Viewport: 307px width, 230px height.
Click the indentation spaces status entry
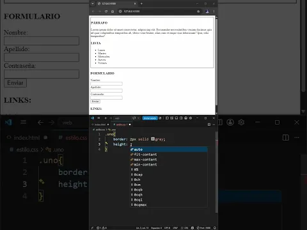pos(157,227)
